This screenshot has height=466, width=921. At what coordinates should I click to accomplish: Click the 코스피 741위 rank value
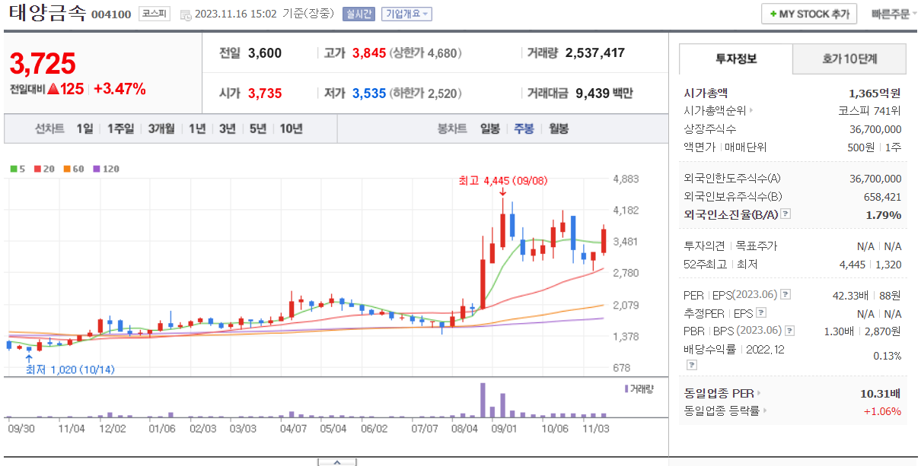pos(870,110)
